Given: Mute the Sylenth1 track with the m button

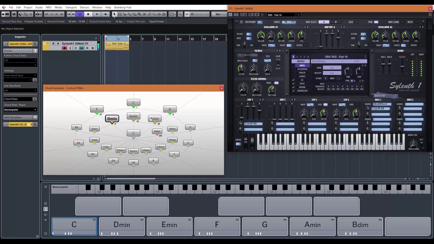Looking at the screenshot, I should coord(53,43).
